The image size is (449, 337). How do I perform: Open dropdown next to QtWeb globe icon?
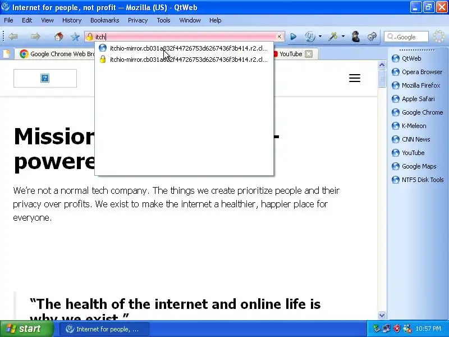pyautogui.click(x=320, y=37)
